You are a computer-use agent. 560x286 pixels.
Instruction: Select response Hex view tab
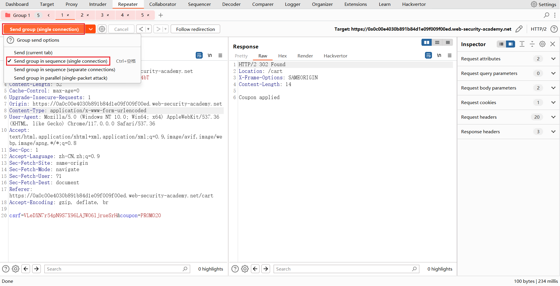coord(282,56)
